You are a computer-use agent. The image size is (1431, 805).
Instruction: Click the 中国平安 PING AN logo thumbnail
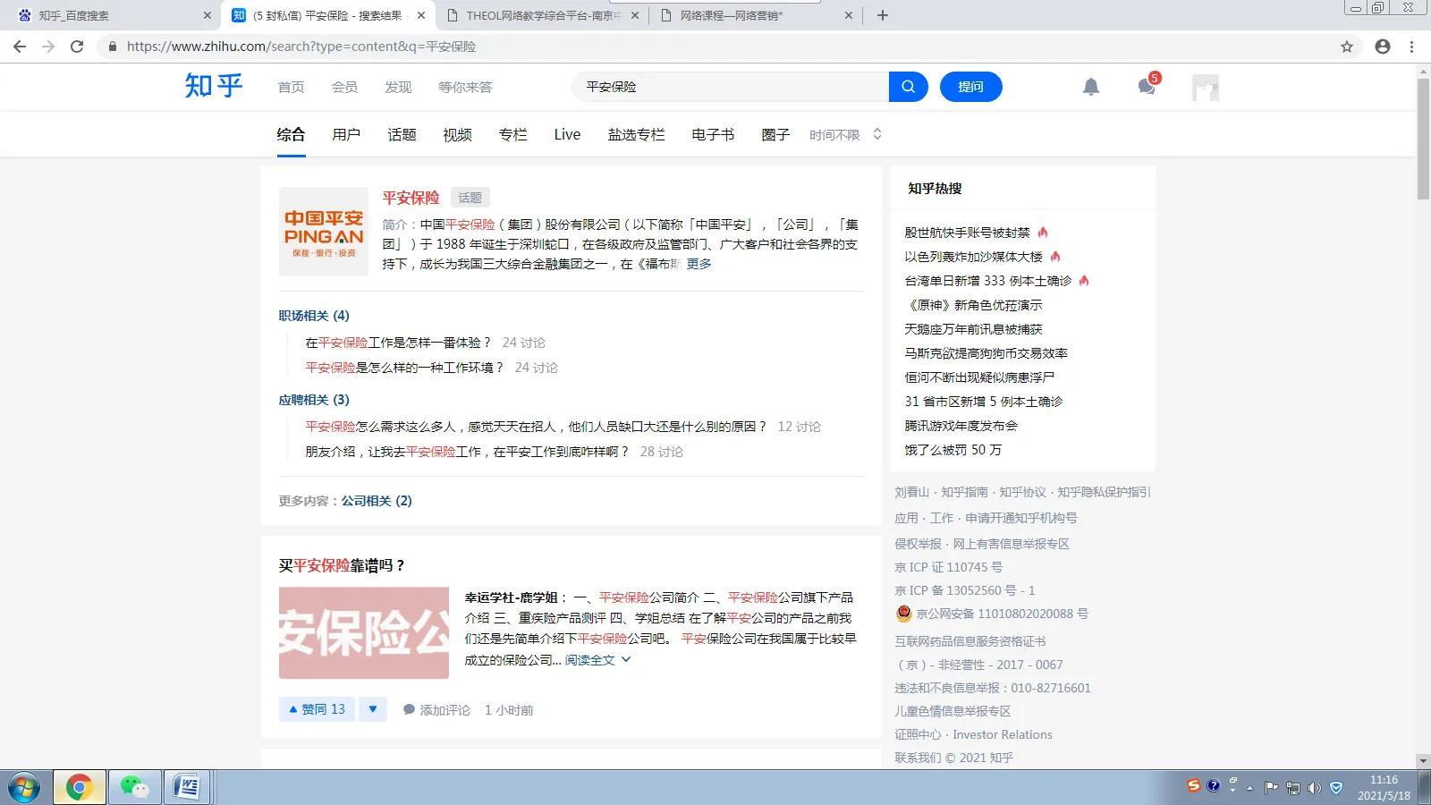coord(323,232)
